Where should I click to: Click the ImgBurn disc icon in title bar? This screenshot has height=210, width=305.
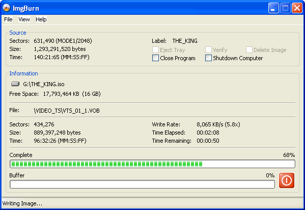tap(7, 8)
